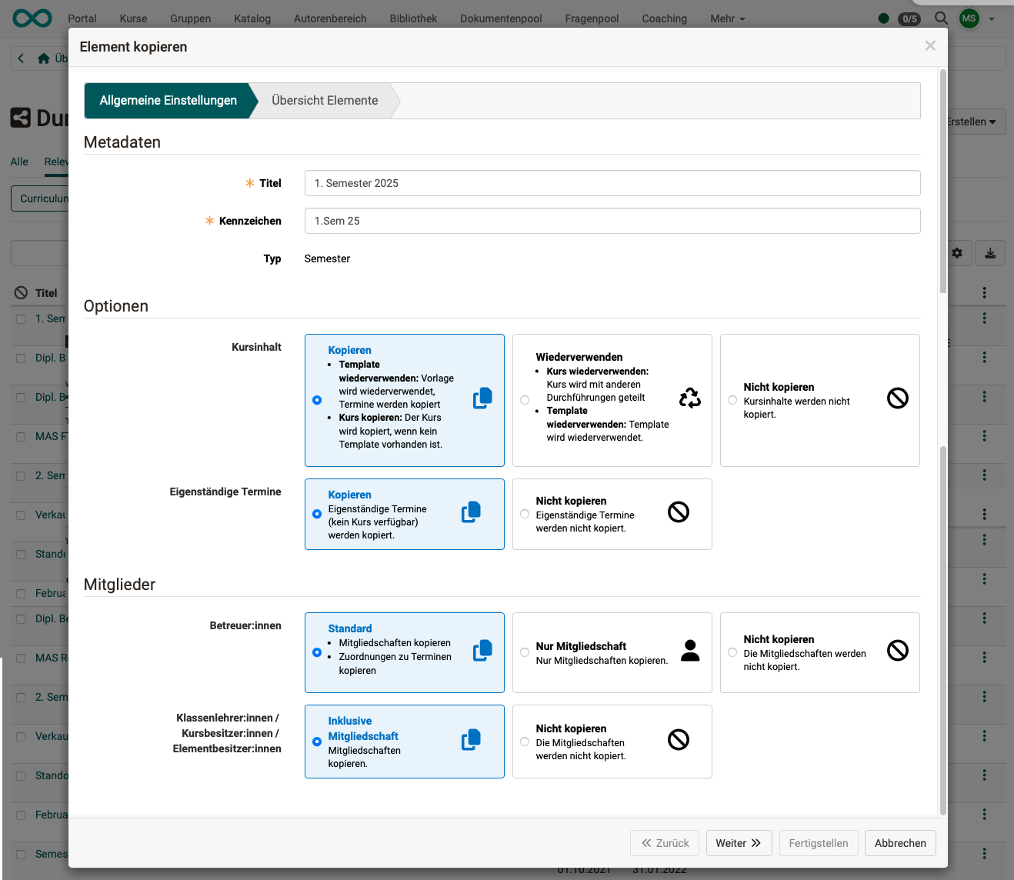The width and height of the screenshot is (1014, 880).
Task: Select Nicht kopieren for Eigenständige Termine
Action: tap(525, 514)
